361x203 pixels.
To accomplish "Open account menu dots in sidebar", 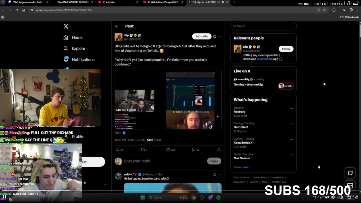I will [x=106, y=185].
